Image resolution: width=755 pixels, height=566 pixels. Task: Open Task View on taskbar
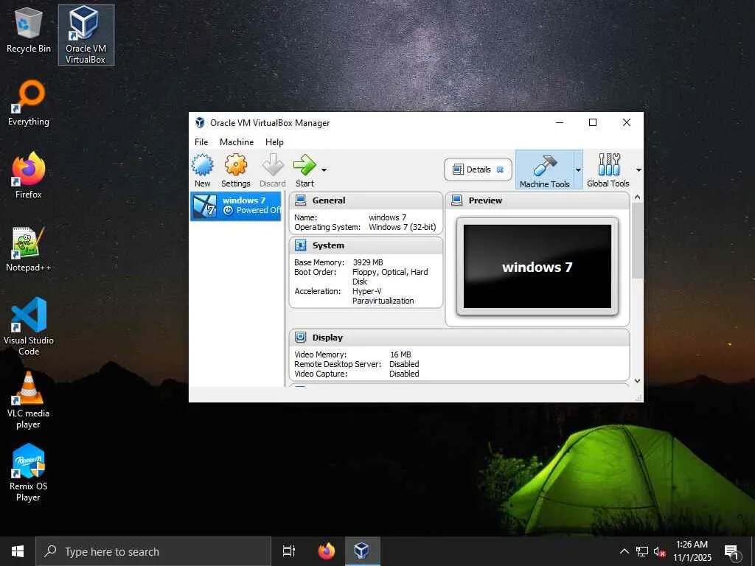click(289, 551)
